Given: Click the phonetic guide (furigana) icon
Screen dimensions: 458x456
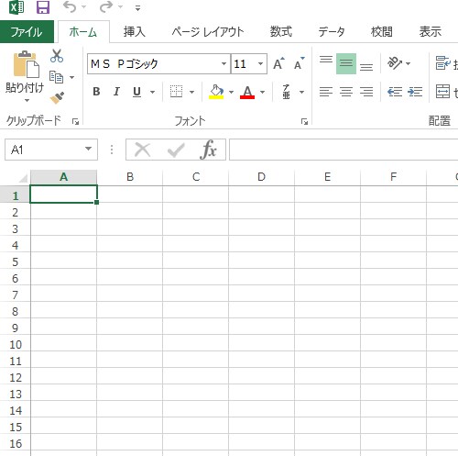Looking at the screenshot, I should tap(286, 92).
